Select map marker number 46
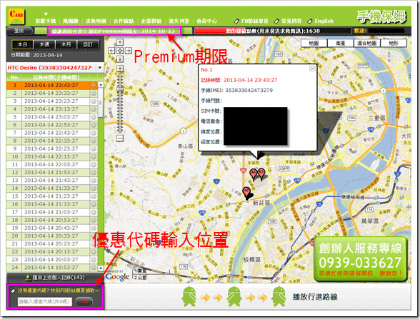The height and width of the screenshot is (319, 420). 253,173
